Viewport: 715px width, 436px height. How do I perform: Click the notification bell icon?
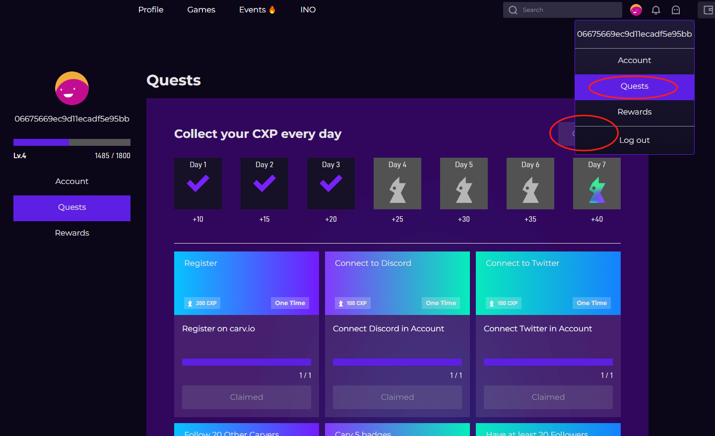[656, 10]
